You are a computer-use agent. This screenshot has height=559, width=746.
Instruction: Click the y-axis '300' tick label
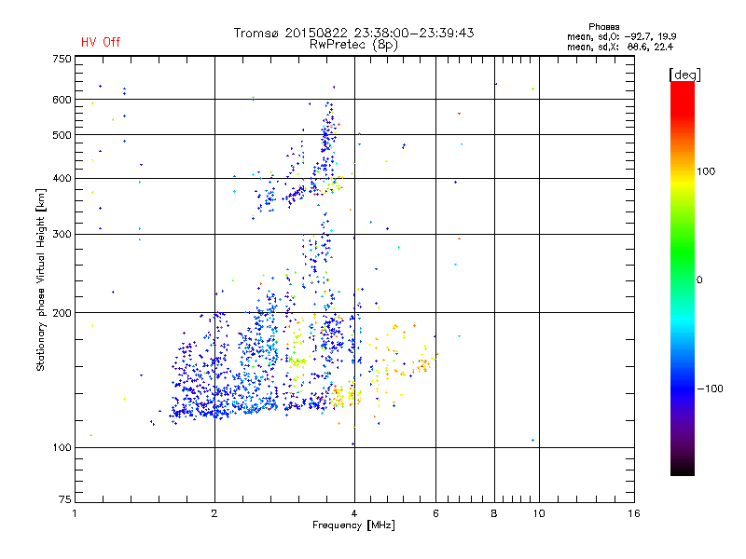[x=62, y=235]
